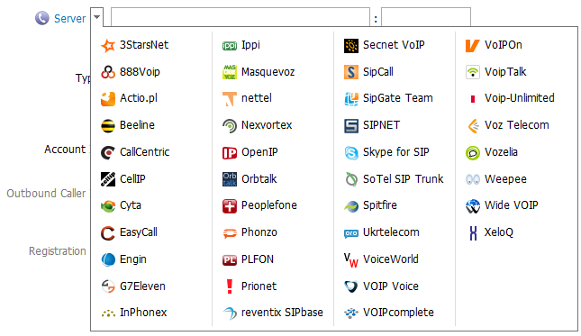The width and height of the screenshot is (581, 336).
Task: Click the Skype for SIP icon
Action: coord(351,152)
